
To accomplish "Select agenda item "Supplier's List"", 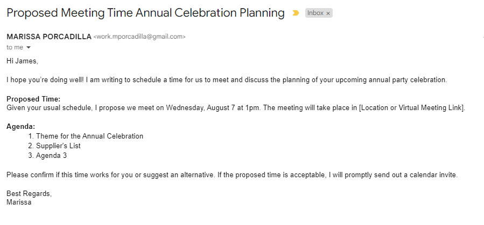I will (58, 146).
